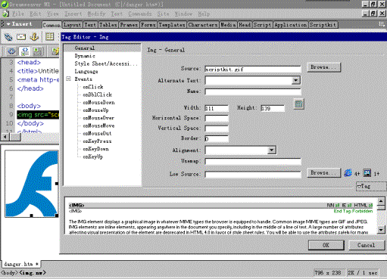Open the Commands menu
This screenshot has width=387, height=279.
[x=140, y=14]
